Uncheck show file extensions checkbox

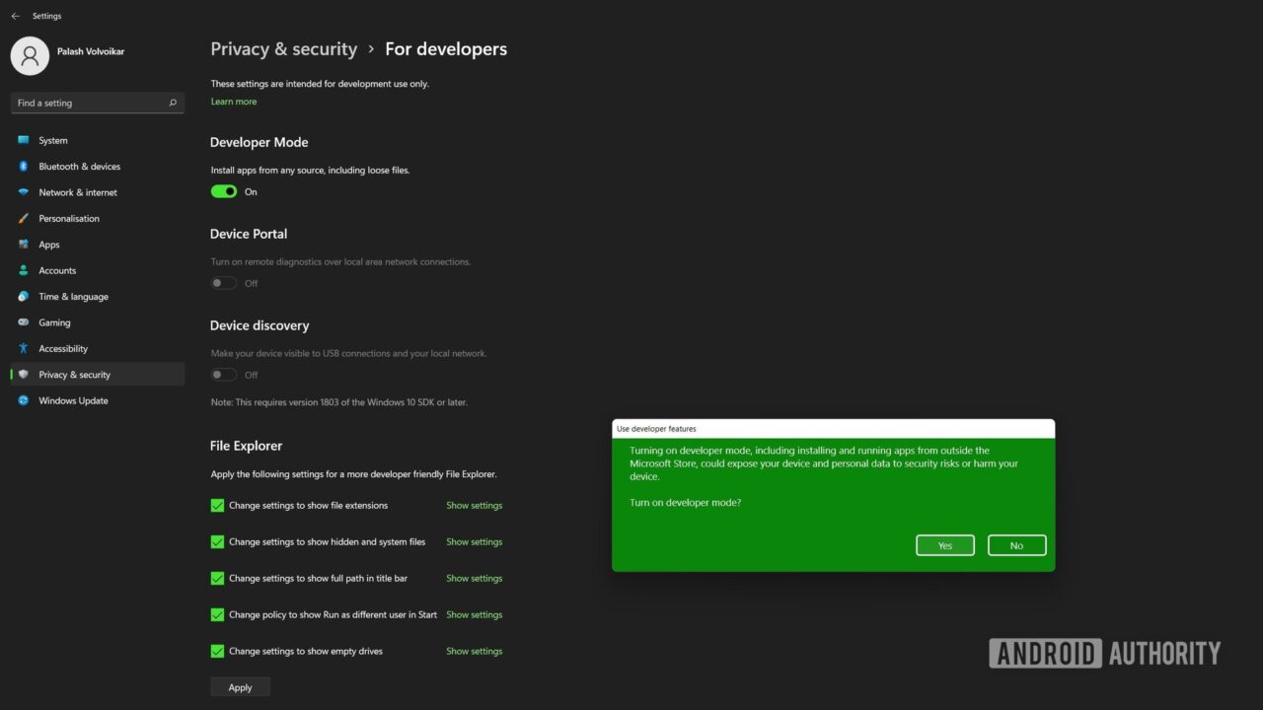click(x=217, y=505)
